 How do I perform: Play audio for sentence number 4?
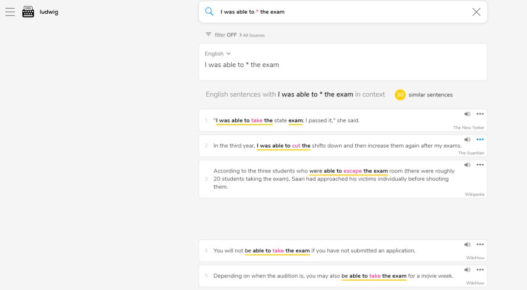pyautogui.click(x=467, y=244)
